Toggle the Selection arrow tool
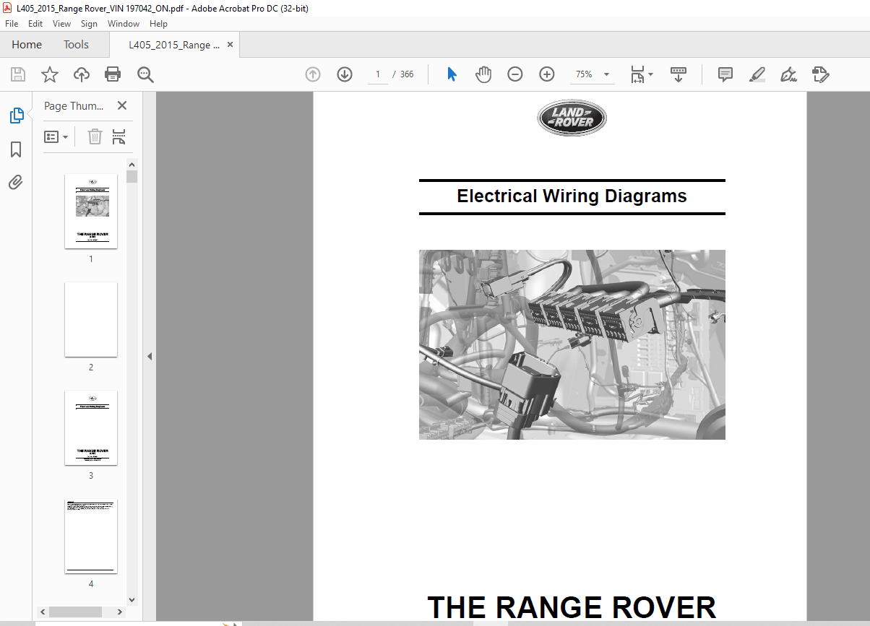Image resolution: width=870 pixels, height=626 pixels. [x=451, y=74]
